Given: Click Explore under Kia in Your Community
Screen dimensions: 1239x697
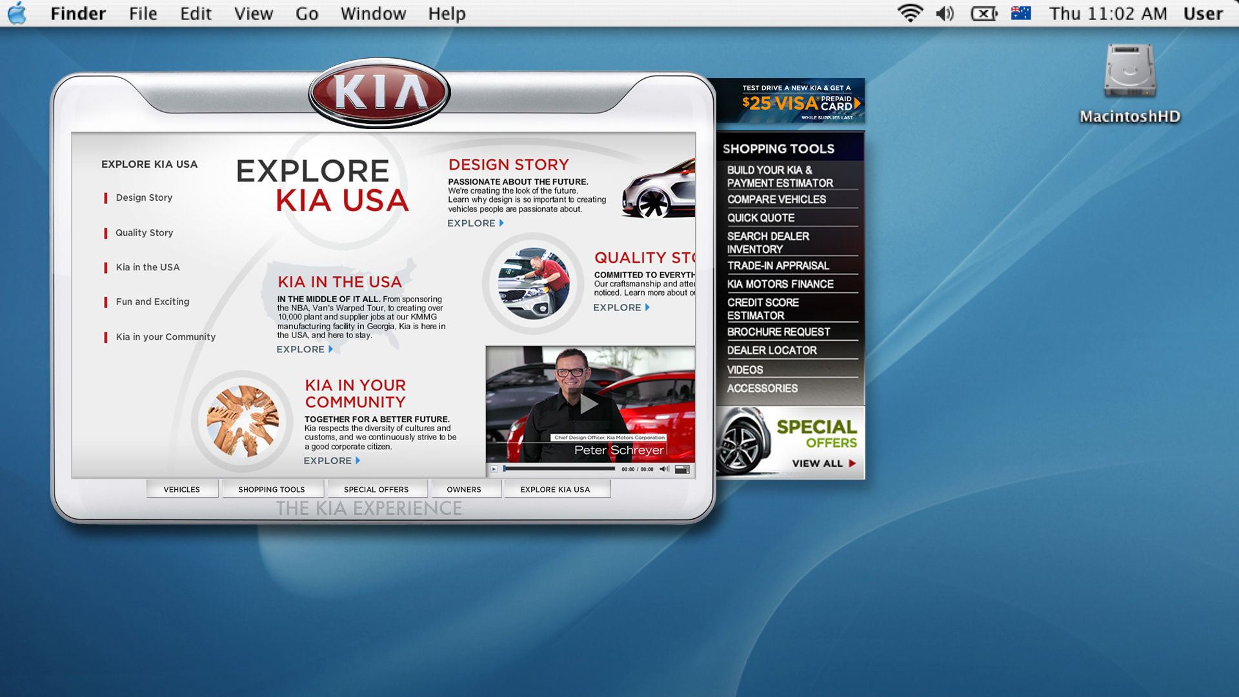Looking at the screenshot, I should (x=328, y=461).
